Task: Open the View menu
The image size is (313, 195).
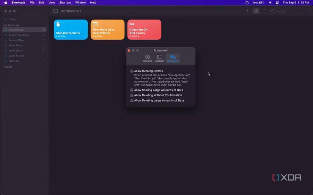Action: [x=52, y=3]
